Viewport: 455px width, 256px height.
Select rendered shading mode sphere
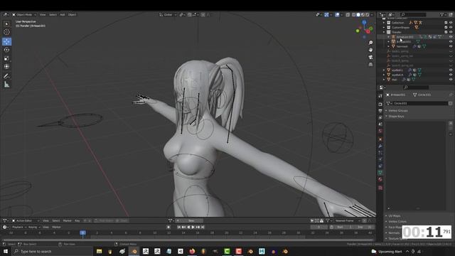pyautogui.click(x=368, y=14)
